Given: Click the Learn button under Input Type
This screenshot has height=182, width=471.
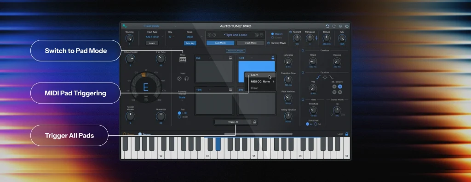Looking at the screenshot, I should click(x=152, y=44).
